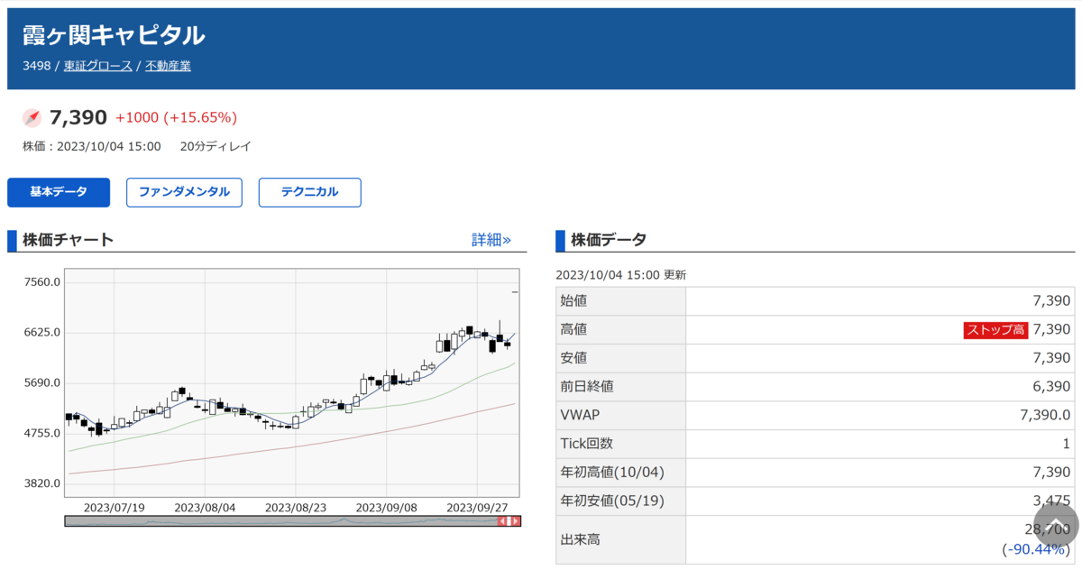Screen dimensions: 1082x570
Task: Click the red range handle on the chart navigator
Action: 509,521
